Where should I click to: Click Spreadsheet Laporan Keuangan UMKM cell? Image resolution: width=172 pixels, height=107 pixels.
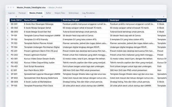(x=42, y=74)
